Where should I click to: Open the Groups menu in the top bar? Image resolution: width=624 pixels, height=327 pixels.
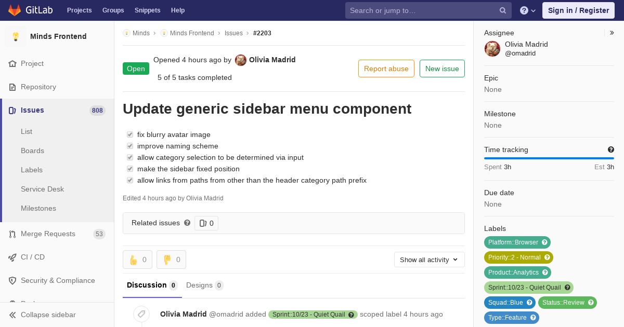[113, 10]
